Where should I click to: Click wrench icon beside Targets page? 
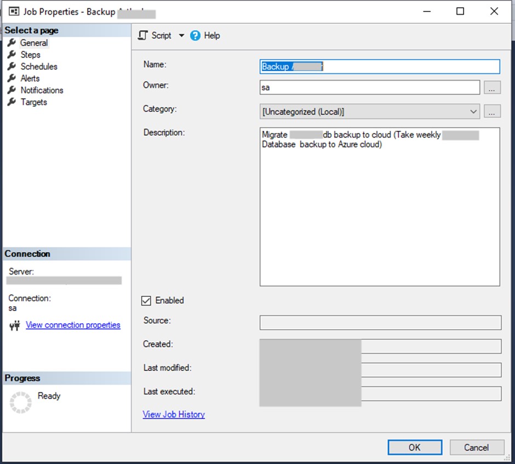point(12,102)
